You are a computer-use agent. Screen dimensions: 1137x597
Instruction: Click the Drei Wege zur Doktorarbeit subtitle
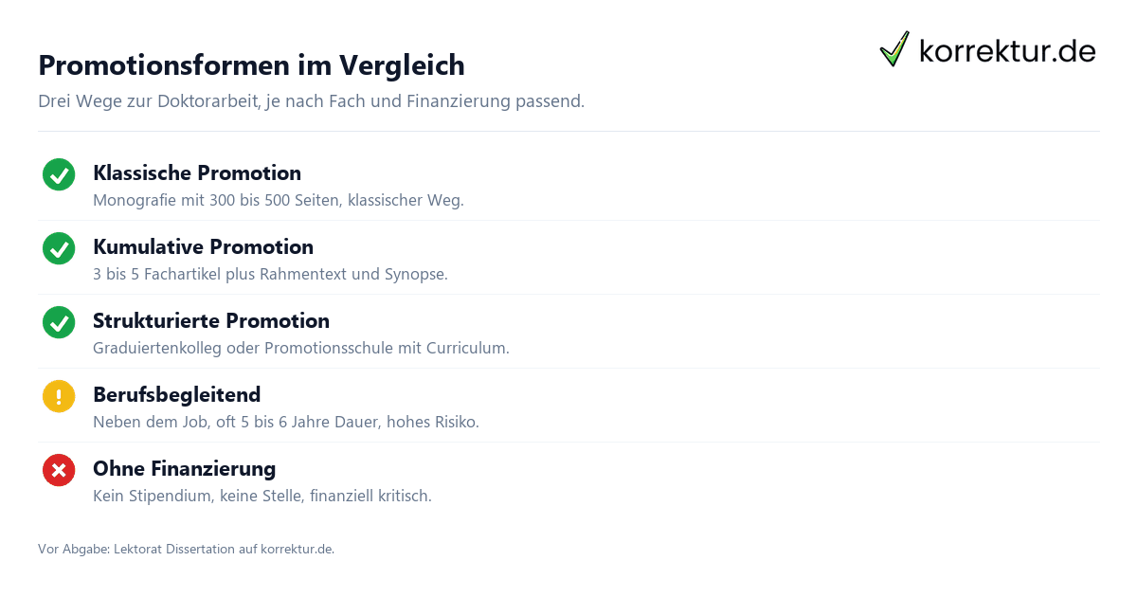click(x=311, y=101)
